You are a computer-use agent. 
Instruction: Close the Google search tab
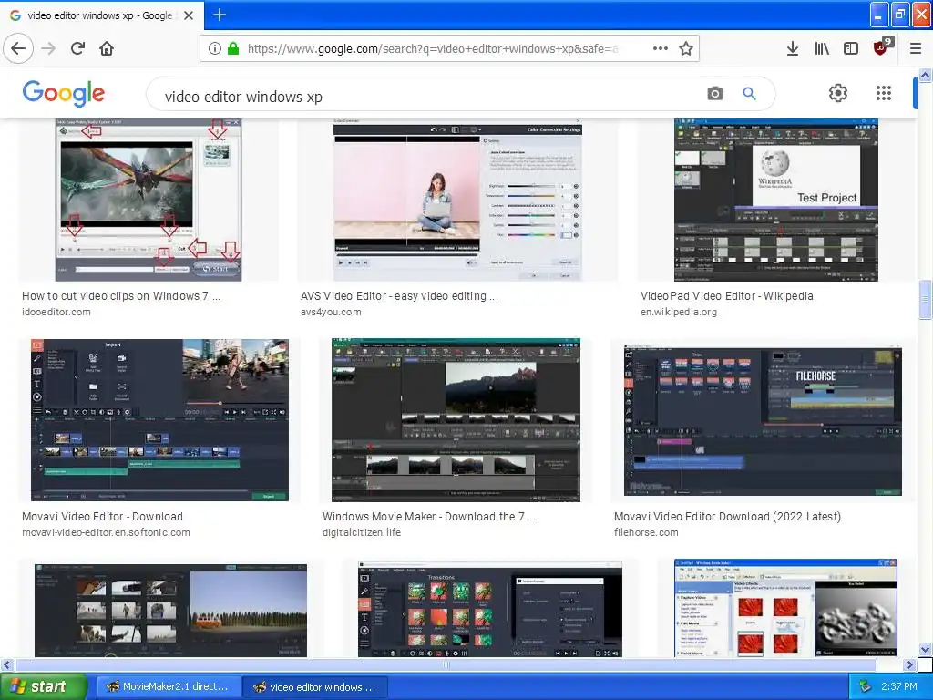[189, 15]
